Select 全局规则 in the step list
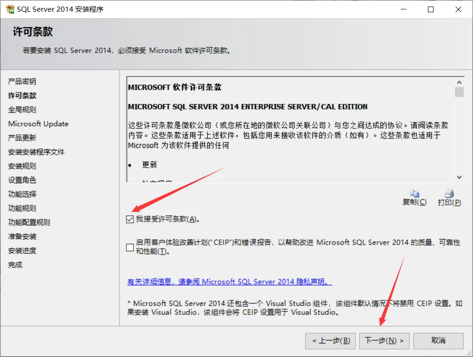 click(22, 109)
